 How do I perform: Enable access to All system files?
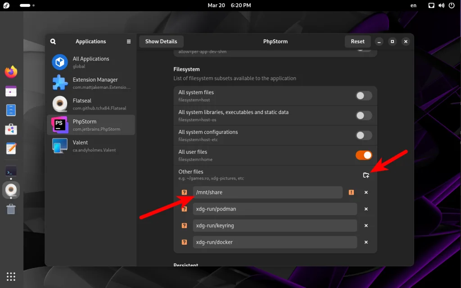[x=364, y=96]
